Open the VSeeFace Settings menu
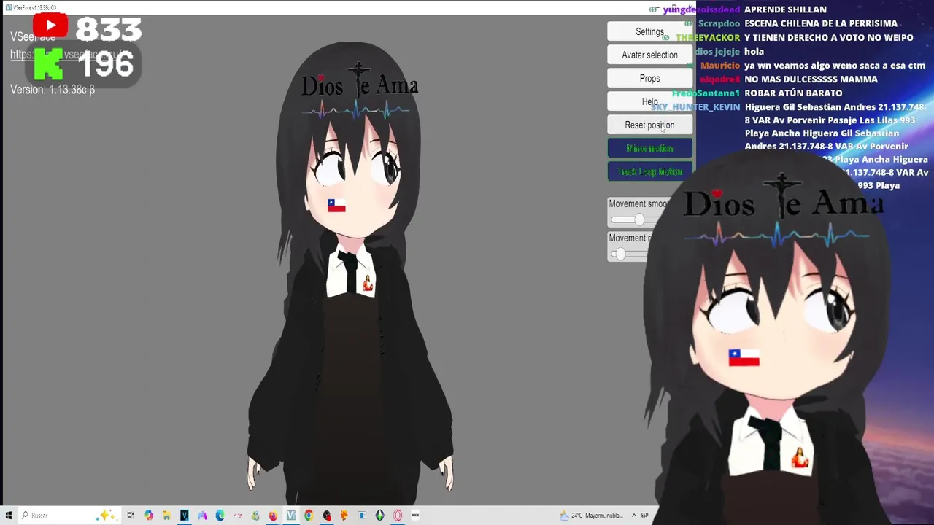The width and height of the screenshot is (934, 525). [x=649, y=31]
